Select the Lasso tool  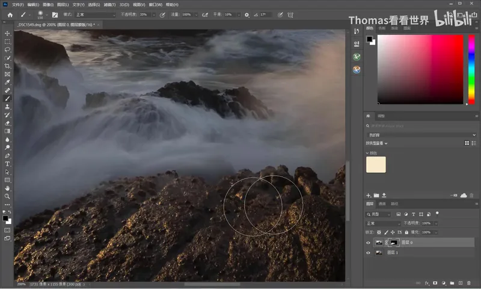point(7,49)
